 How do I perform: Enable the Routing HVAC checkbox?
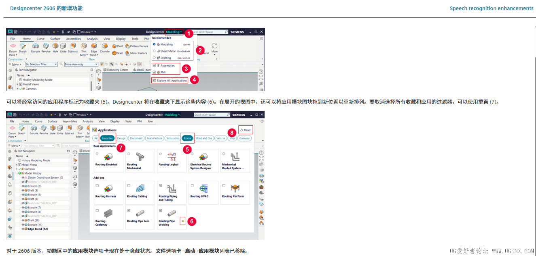[192, 186]
